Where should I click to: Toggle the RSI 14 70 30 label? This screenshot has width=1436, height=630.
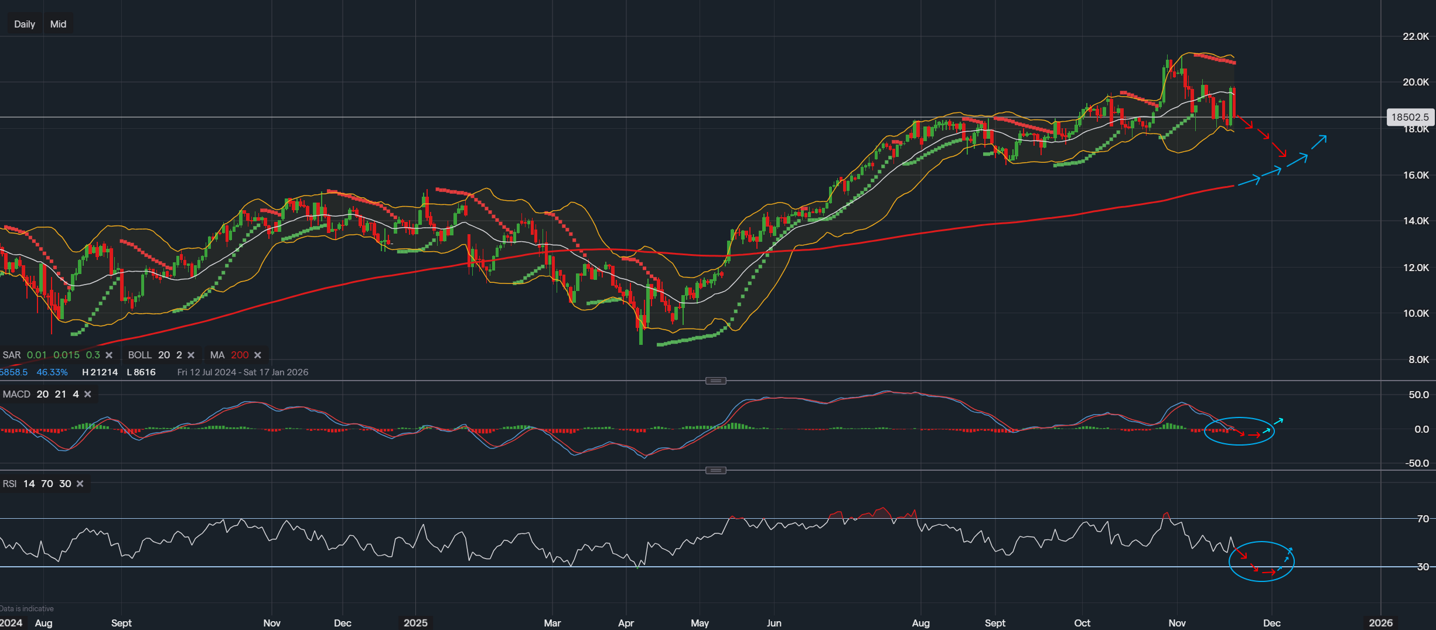point(9,484)
